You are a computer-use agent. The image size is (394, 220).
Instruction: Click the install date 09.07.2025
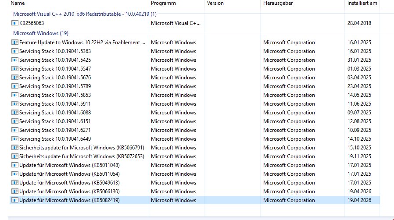359,113
